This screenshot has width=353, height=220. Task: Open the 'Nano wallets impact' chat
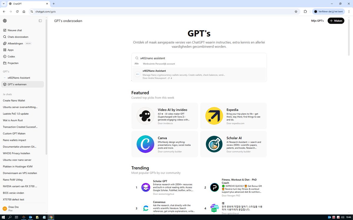pos(23,140)
